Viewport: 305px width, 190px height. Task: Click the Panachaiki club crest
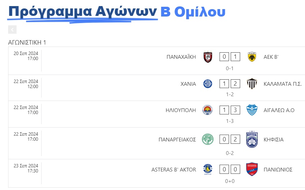(207, 57)
